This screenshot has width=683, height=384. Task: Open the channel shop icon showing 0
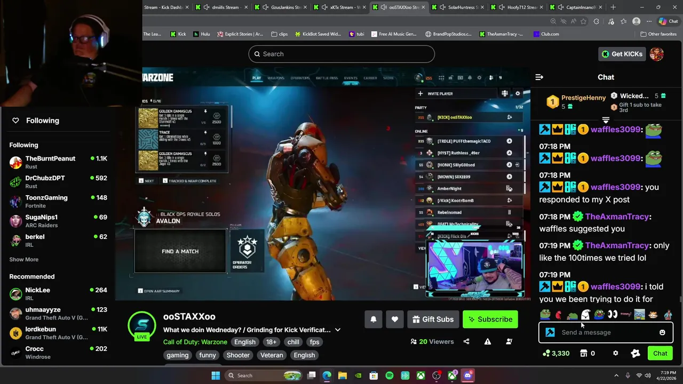pyautogui.click(x=587, y=353)
